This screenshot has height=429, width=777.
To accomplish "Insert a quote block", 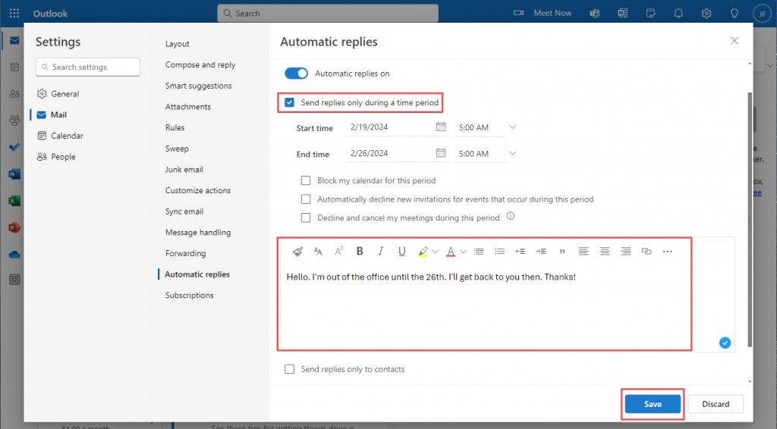I will 562,252.
